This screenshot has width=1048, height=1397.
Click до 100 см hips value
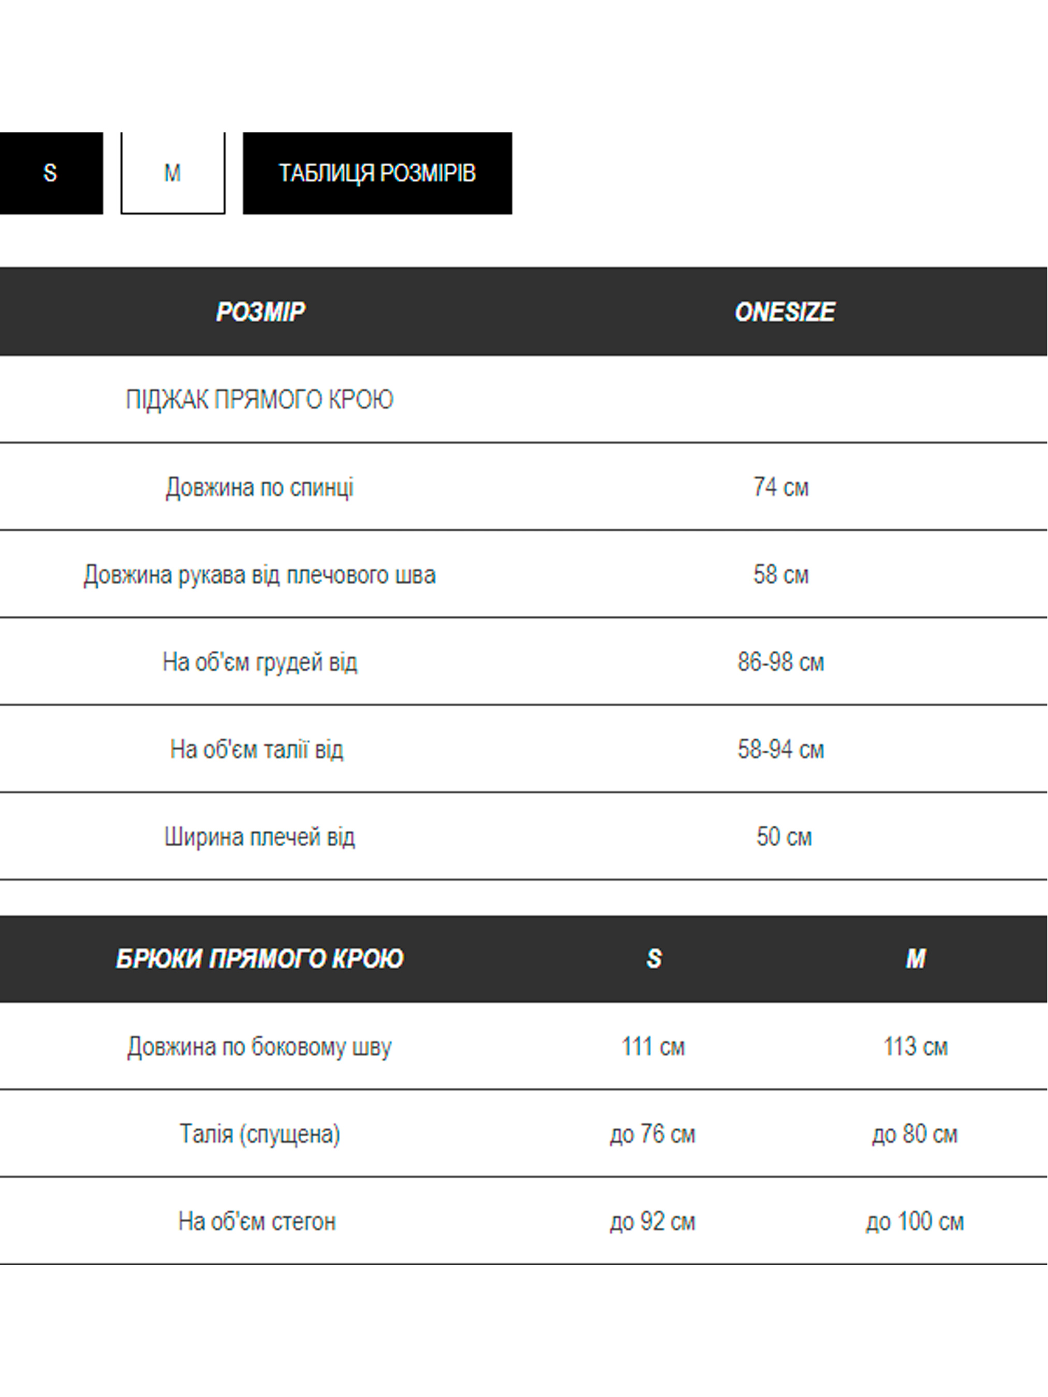point(914,1222)
